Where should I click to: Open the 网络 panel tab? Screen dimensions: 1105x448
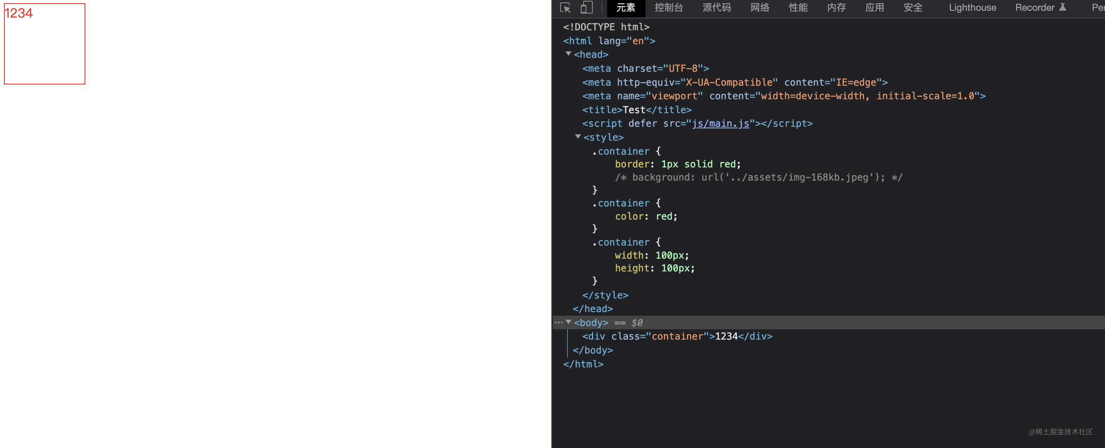[760, 8]
